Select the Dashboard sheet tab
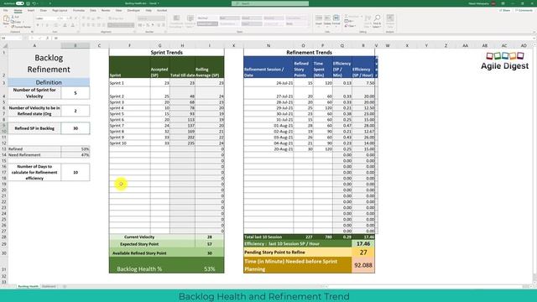The height and width of the screenshot is (302, 537). [49, 286]
